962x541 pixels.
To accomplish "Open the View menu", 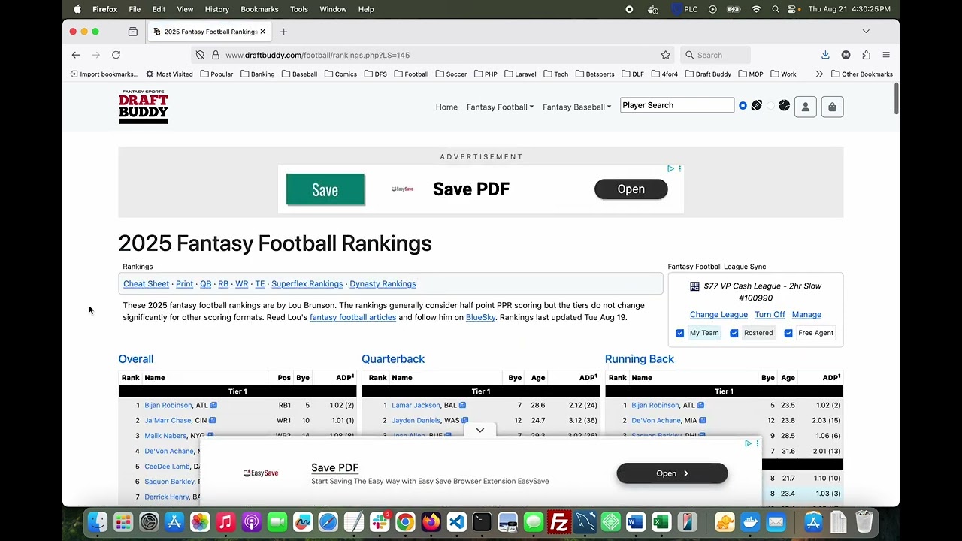I will click(x=185, y=9).
